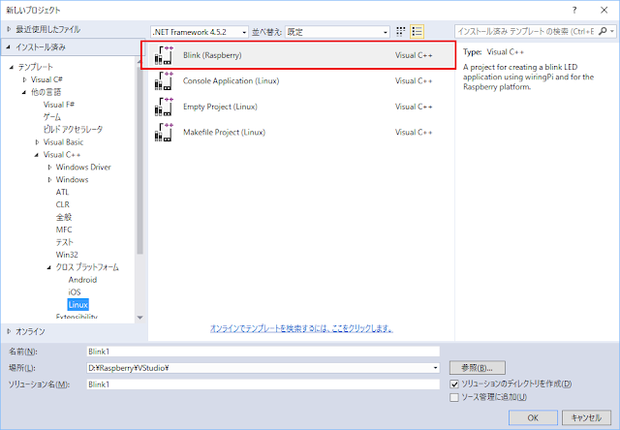This screenshot has height=430, width=620.
Task: Click the キャンセル button
Action: [586, 417]
